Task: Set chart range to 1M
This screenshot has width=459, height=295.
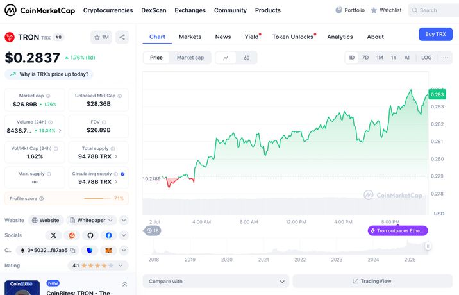Action: point(380,58)
